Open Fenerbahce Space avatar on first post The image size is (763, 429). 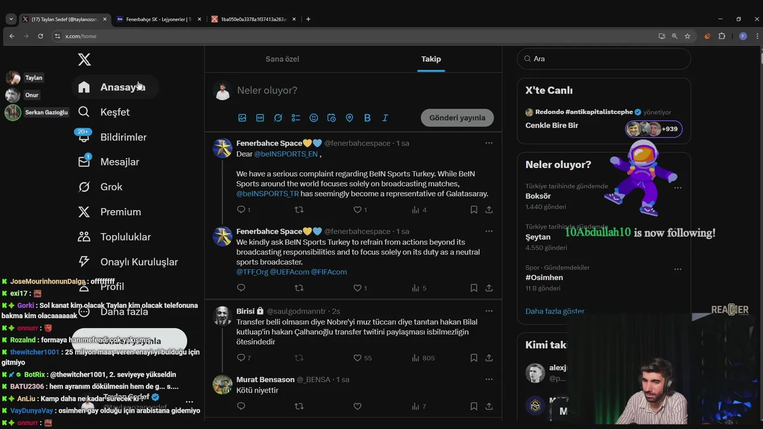223,148
